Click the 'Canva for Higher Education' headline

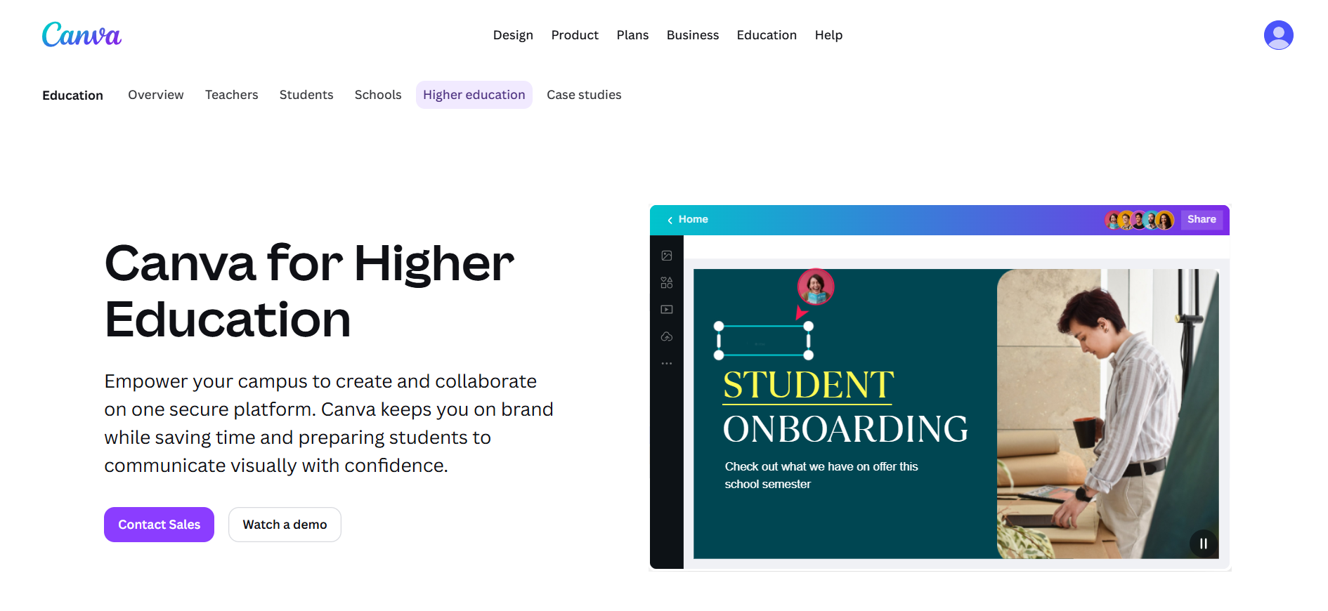coord(309,291)
